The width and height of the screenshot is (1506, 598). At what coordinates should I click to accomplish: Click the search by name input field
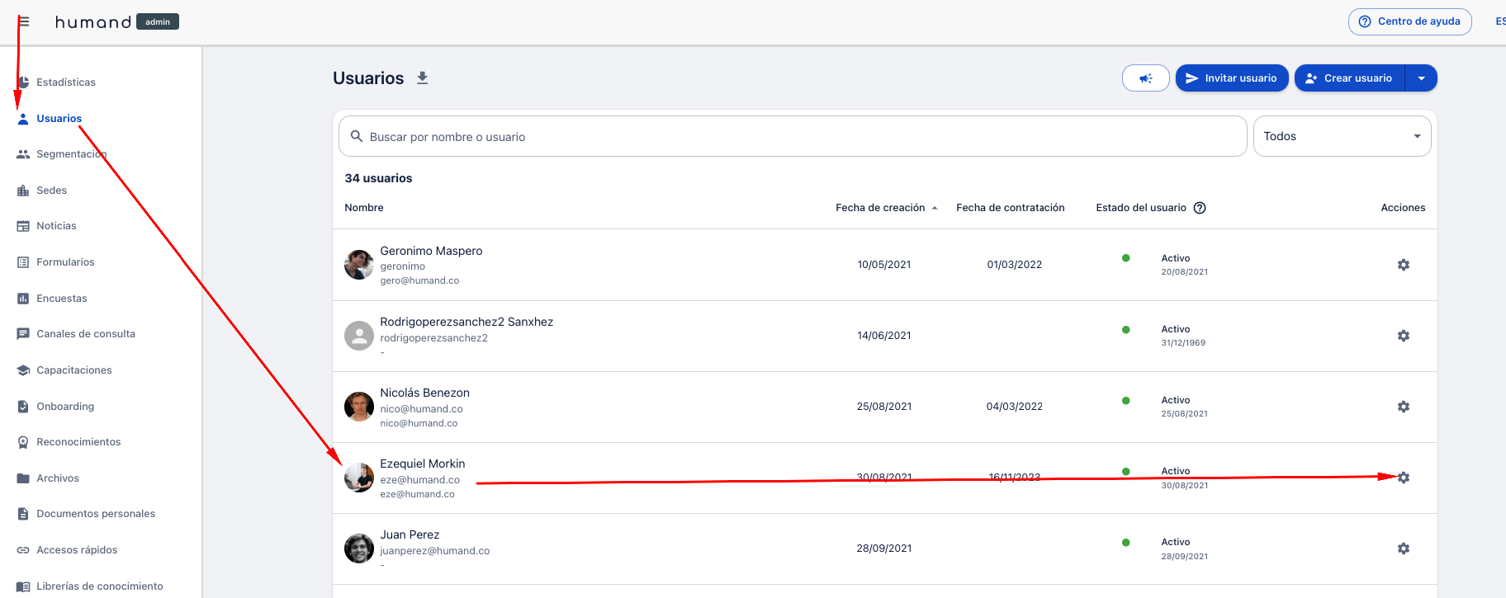click(x=793, y=136)
